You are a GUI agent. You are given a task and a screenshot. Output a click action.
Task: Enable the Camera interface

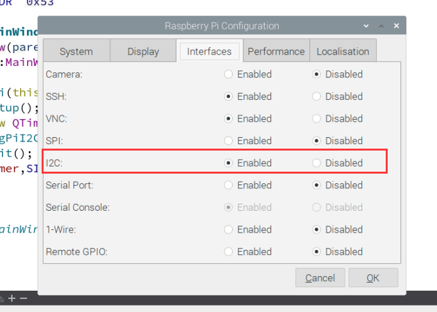(x=229, y=74)
